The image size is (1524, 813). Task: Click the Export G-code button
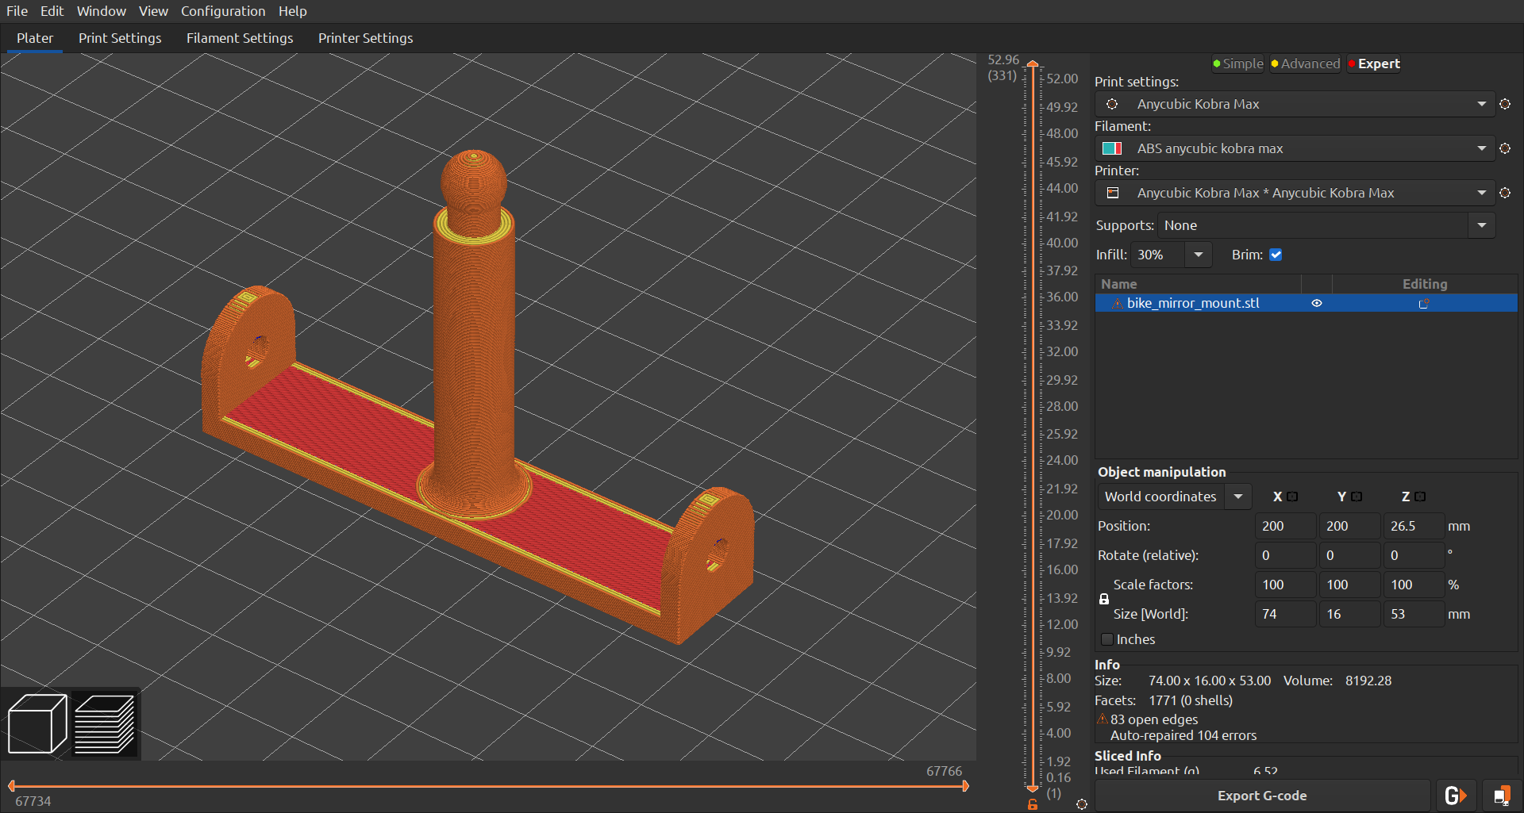point(1262,796)
